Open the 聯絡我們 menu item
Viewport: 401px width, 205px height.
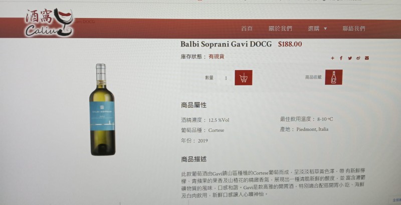click(x=354, y=28)
